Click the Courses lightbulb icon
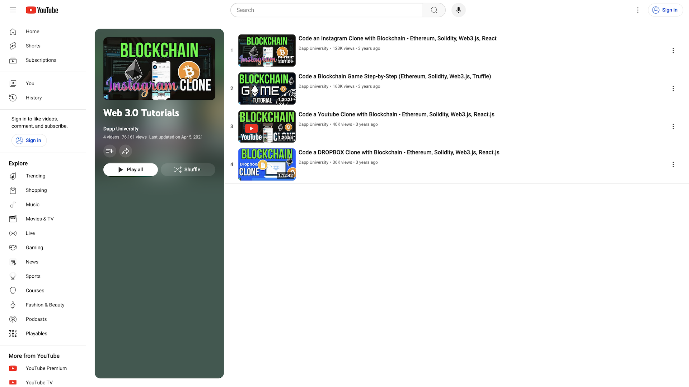The image size is (689, 387). pyautogui.click(x=13, y=291)
